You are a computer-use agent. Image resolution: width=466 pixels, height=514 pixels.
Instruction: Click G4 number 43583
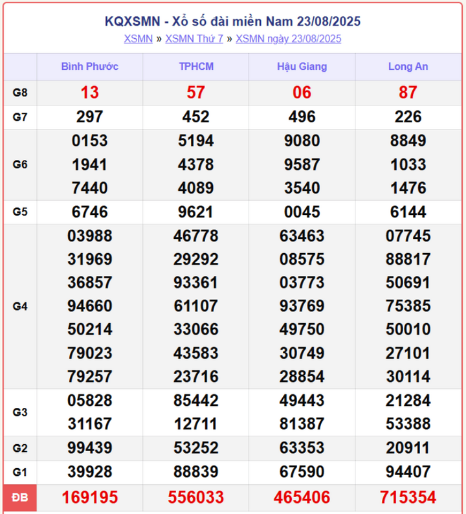[x=196, y=353]
